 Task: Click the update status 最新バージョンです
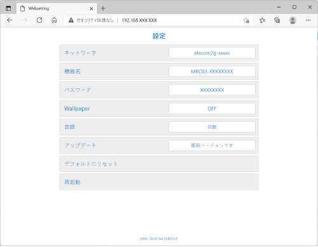pos(212,145)
